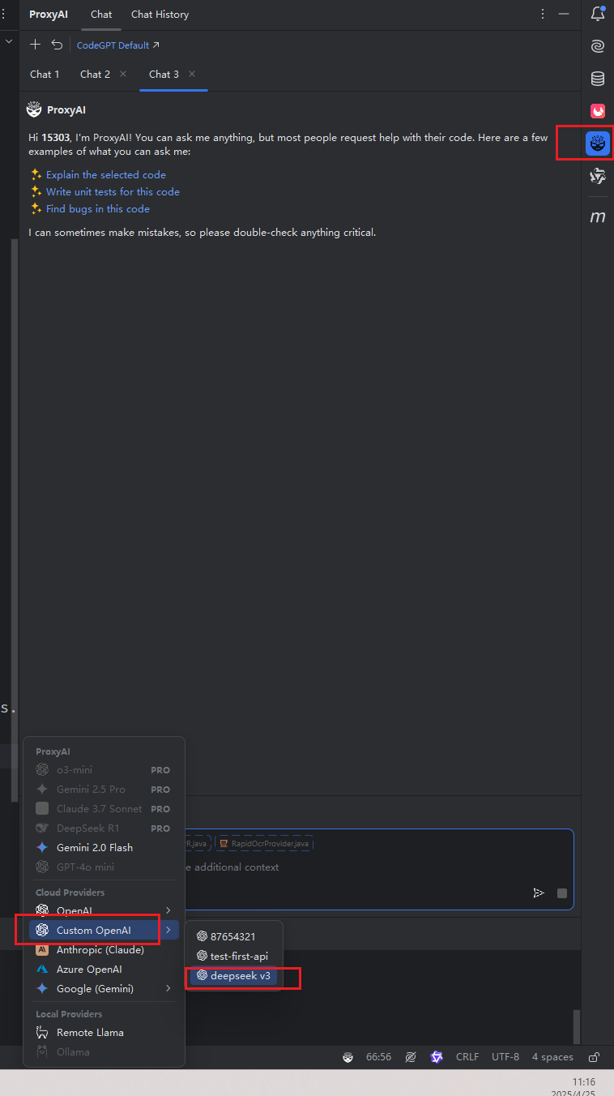Focus the chat prompt input field
Viewport: 614px width, 1096px height.
378,867
